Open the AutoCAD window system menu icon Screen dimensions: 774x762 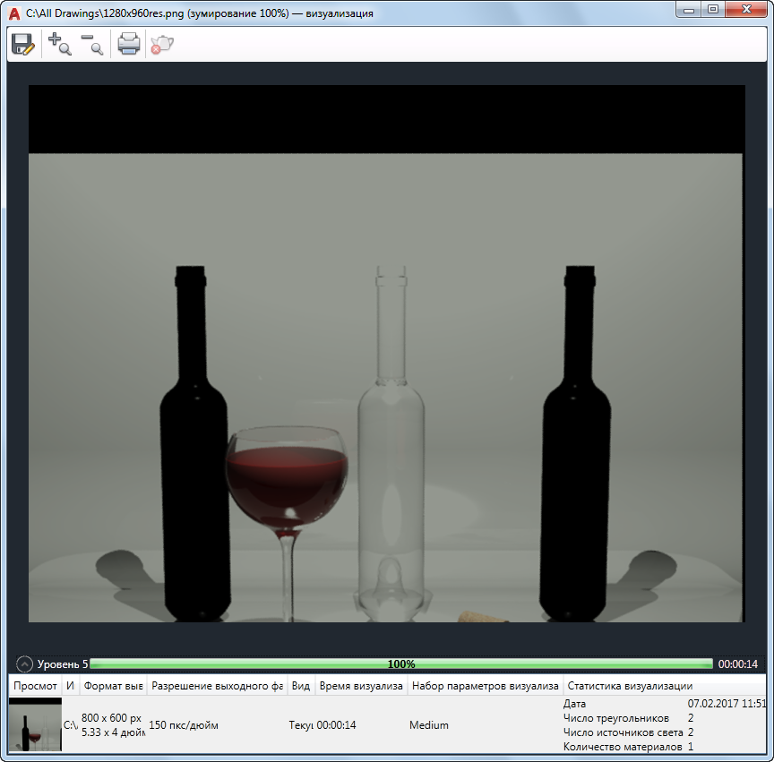click(x=14, y=13)
